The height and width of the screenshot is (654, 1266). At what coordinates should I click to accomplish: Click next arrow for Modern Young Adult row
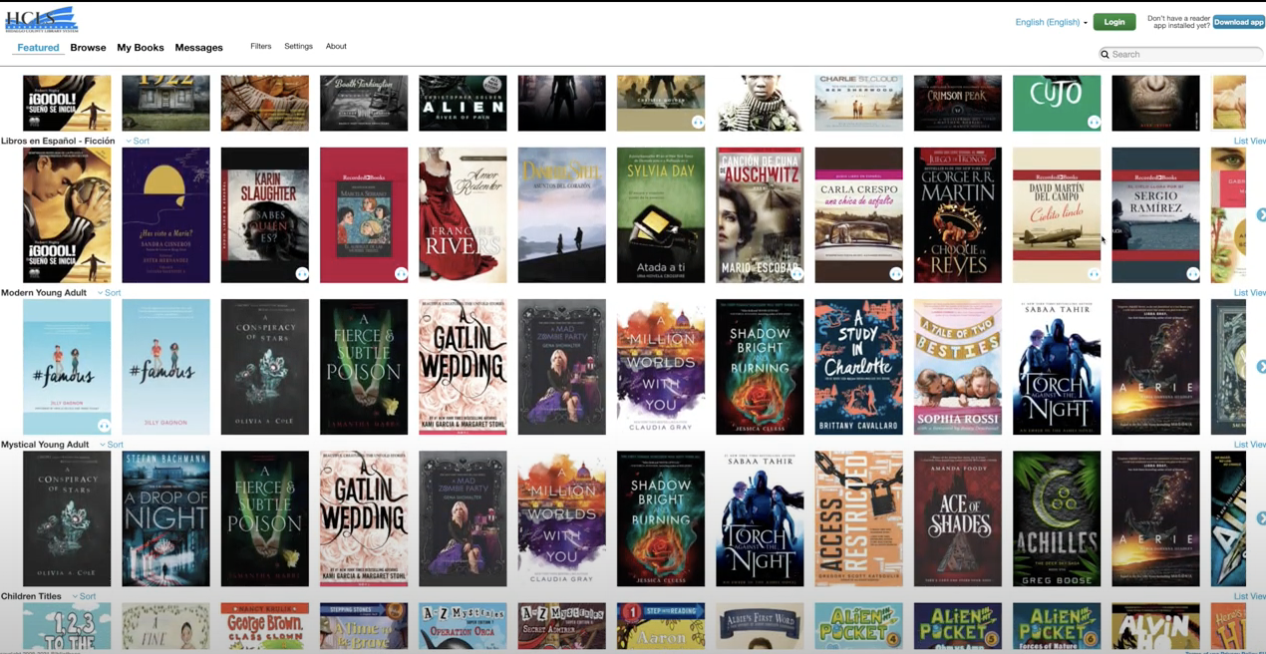(x=1261, y=367)
